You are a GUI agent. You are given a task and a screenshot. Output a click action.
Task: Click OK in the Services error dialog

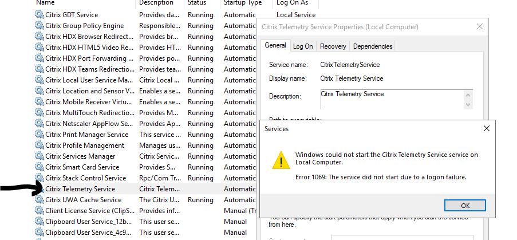[465, 206]
